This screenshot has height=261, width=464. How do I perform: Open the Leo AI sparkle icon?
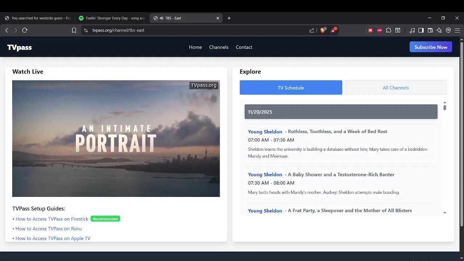click(x=439, y=30)
